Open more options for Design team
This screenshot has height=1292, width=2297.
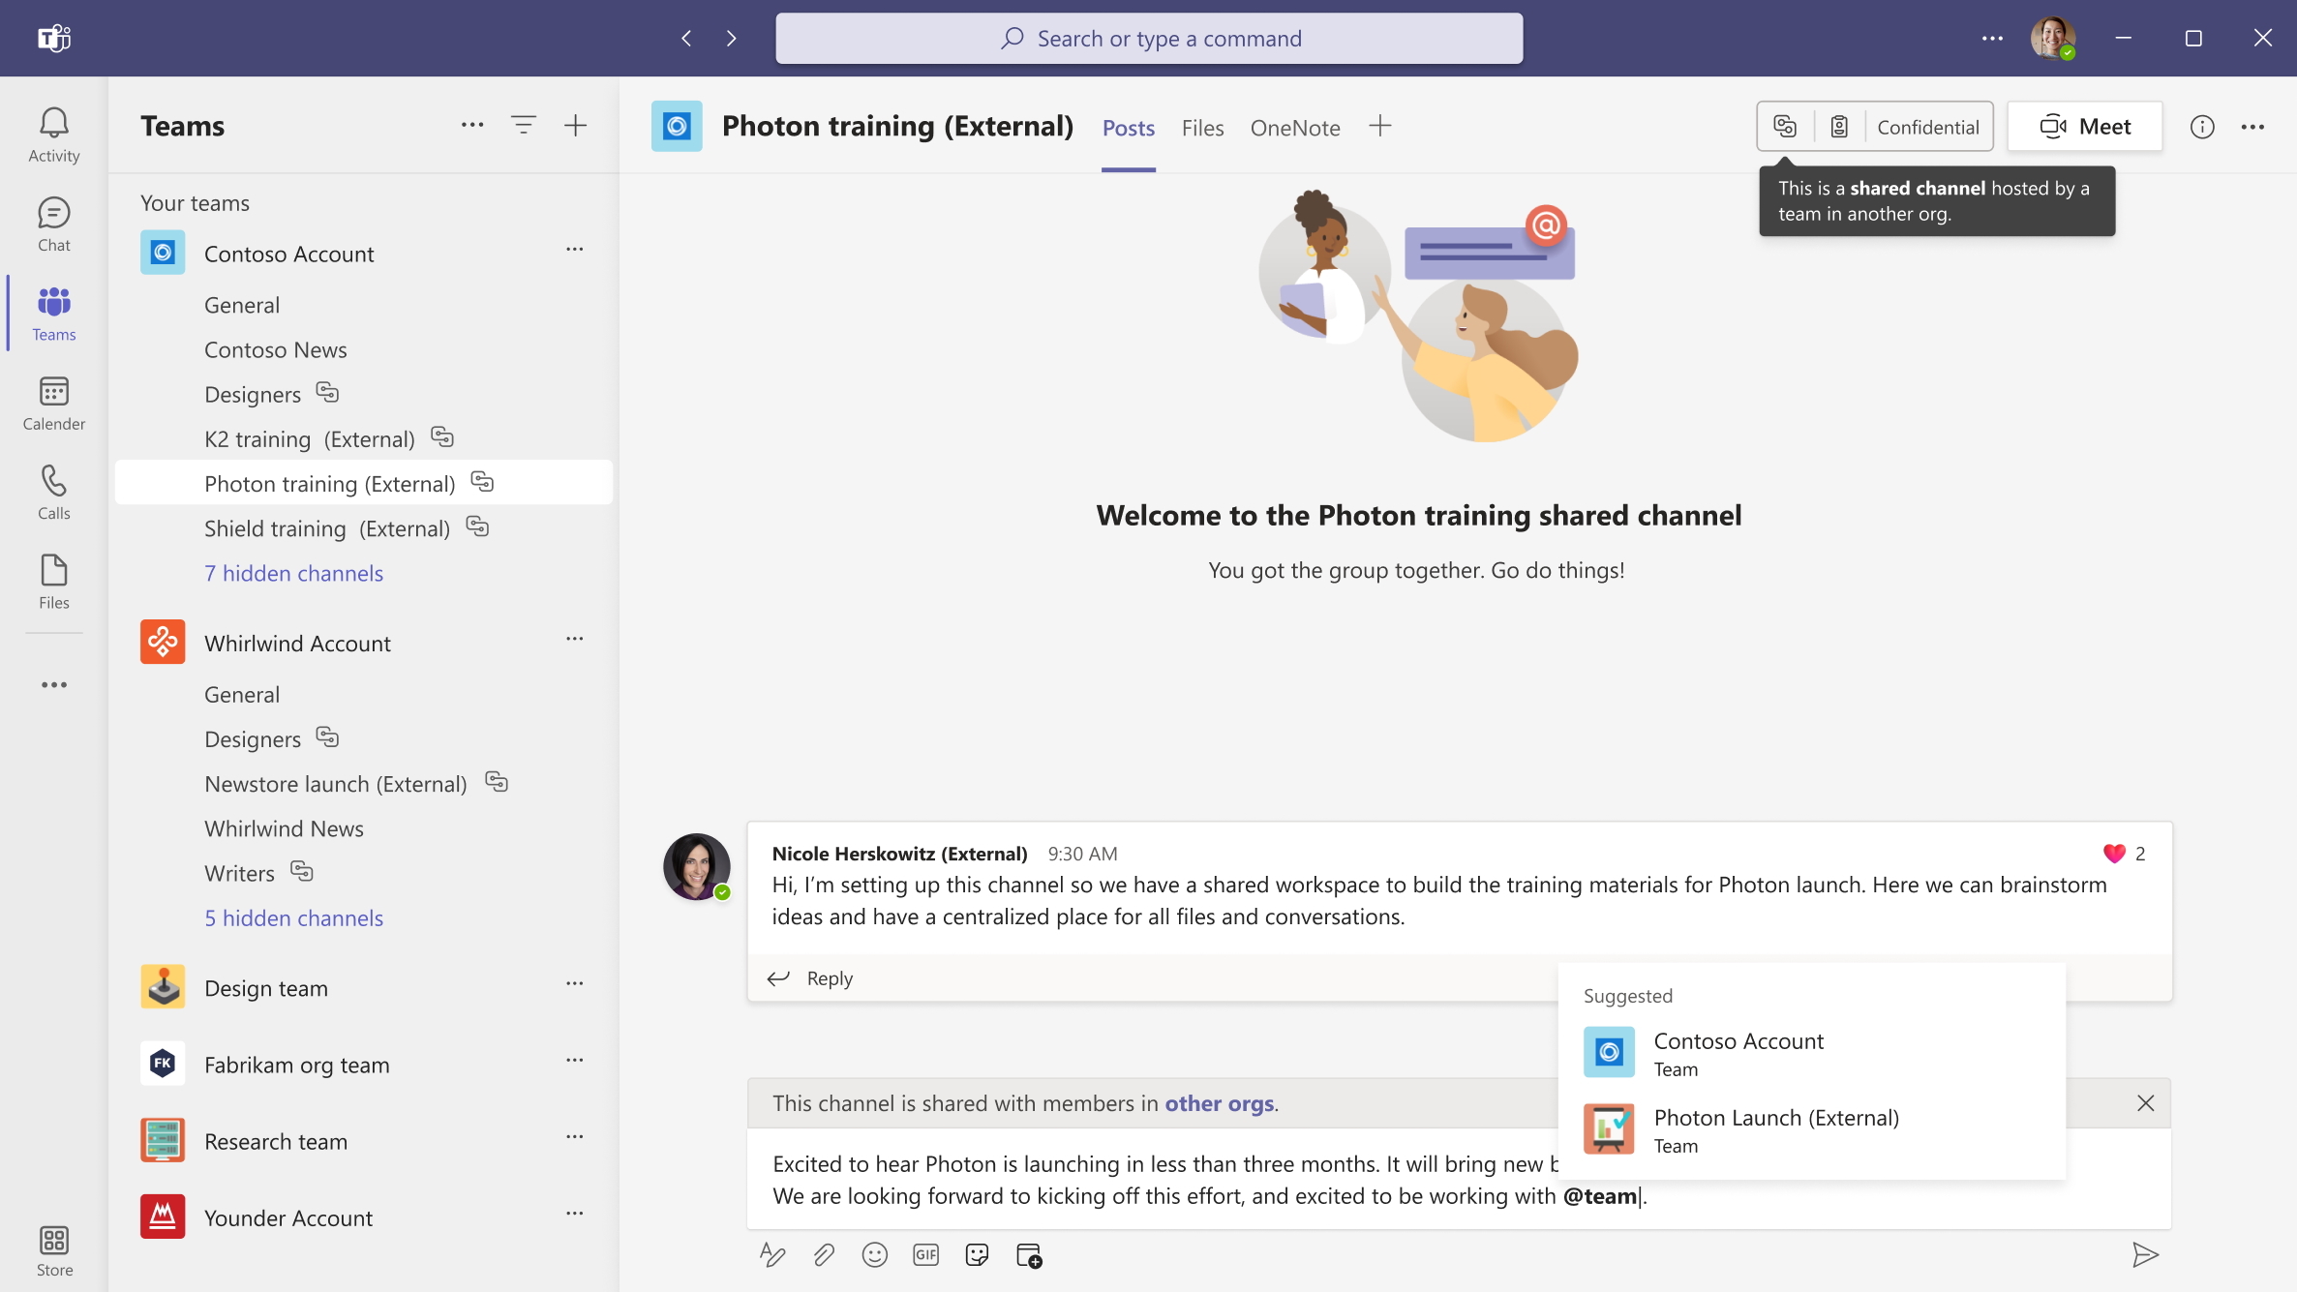pos(575,983)
